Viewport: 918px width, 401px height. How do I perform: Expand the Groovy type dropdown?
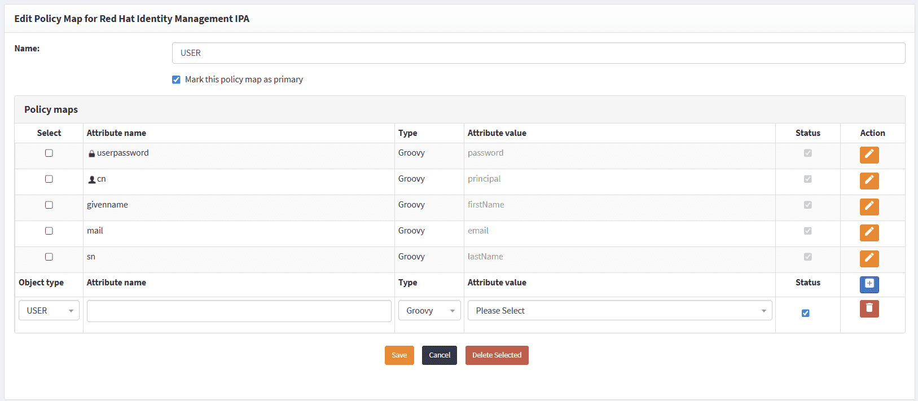click(429, 311)
